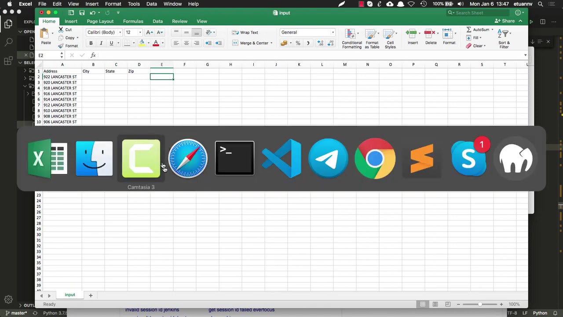The width and height of the screenshot is (563, 317).
Task: Click the fill color yellow swatch
Action: 142,43
